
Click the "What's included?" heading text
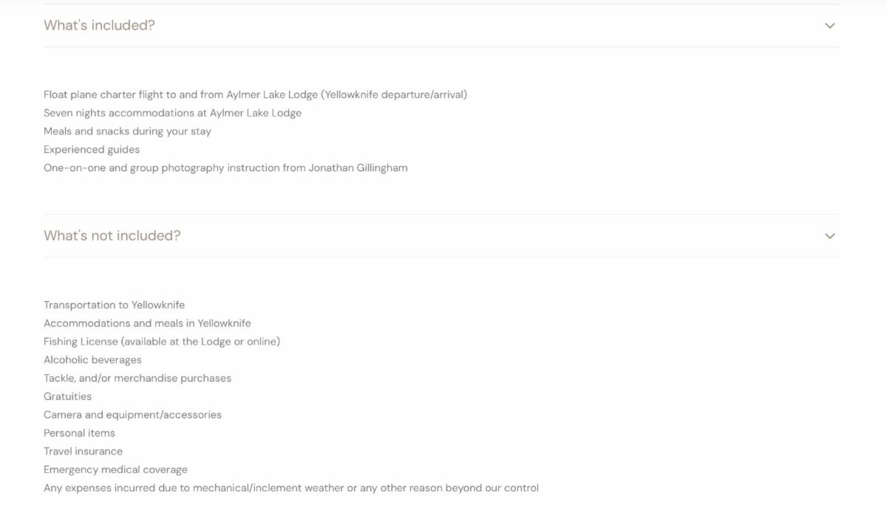coord(99,25)
